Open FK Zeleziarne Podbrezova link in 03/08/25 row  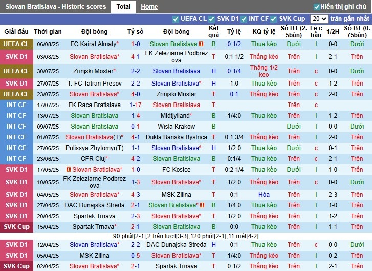click(x=176, y=57)
